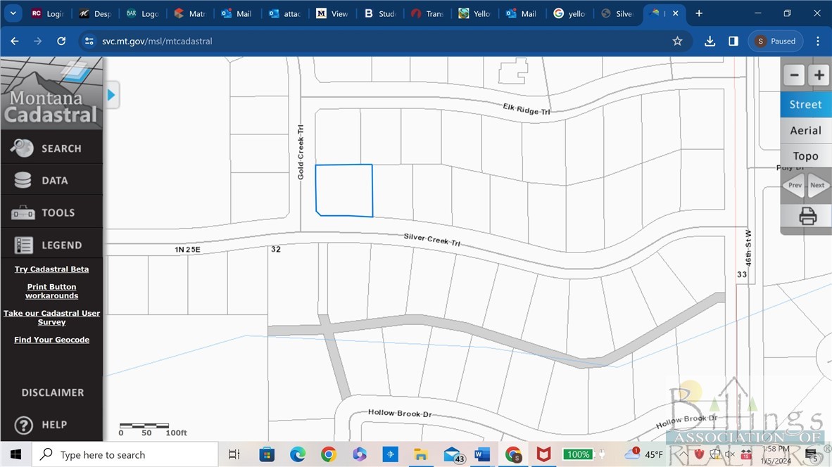Open Chrome downloads icon
The width and height of the screenshot is (832, 467).
pyautogui.click(x=710, y=41)
